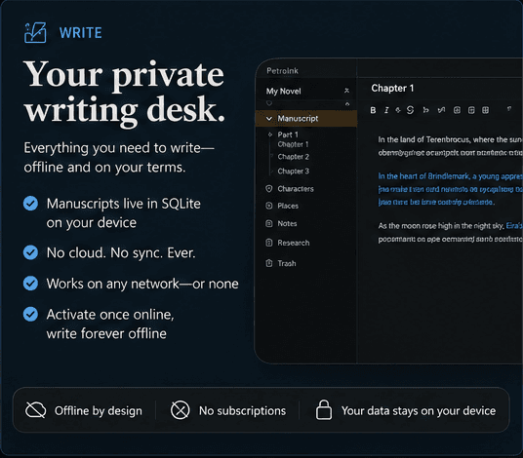The height and width of the screenshot is (458, 523).
Task: Open Chapter 1 in the sidebar tree
Action: coord(293,144)
